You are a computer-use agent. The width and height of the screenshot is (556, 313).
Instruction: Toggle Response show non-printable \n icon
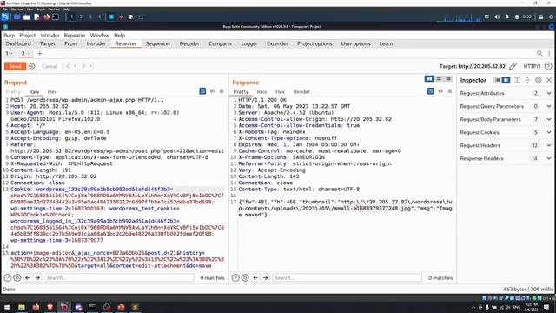(440, 91)
